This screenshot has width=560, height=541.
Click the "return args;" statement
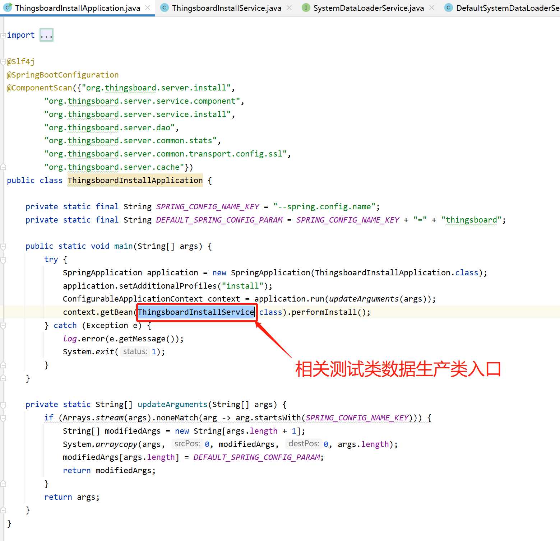[72, 497]
